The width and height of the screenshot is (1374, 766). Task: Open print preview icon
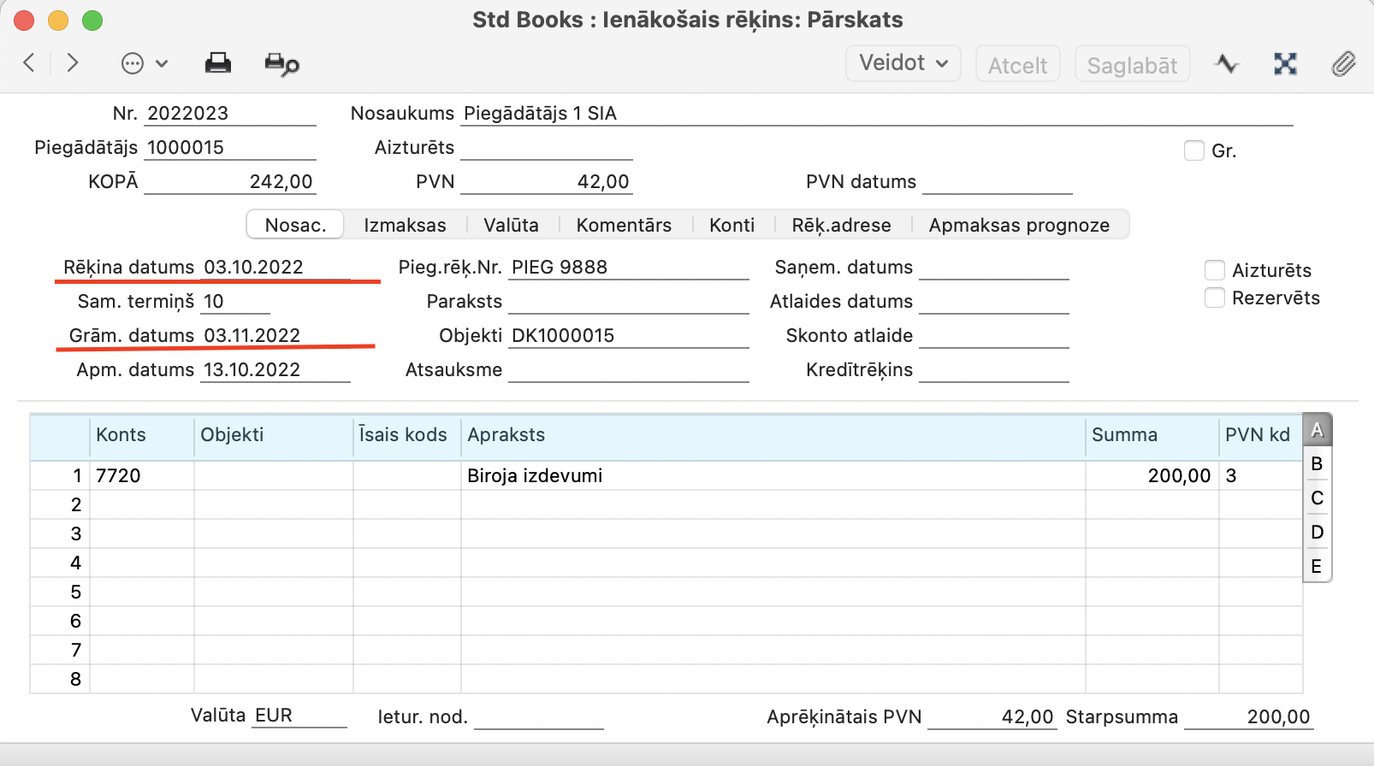(281, 64)
